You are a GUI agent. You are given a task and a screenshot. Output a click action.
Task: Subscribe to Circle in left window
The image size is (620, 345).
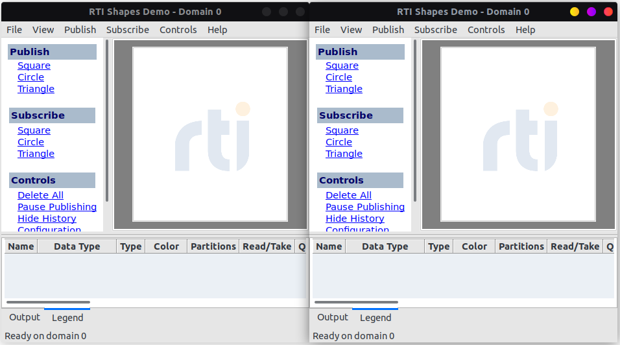(31, 142)
